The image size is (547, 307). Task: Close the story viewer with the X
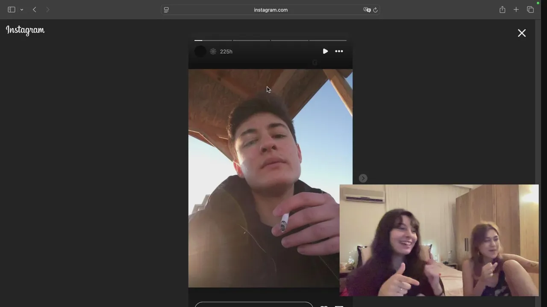[522, 33]
